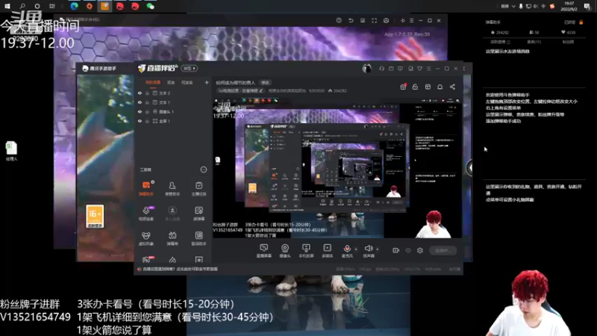Click the undo arrow in back window toolbar
This screenshot has height=336, width=597.
[351, 21]
